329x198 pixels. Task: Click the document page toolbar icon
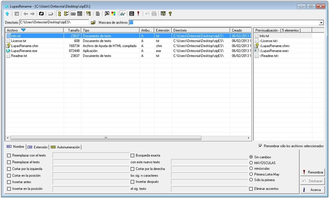coord(98,14)
